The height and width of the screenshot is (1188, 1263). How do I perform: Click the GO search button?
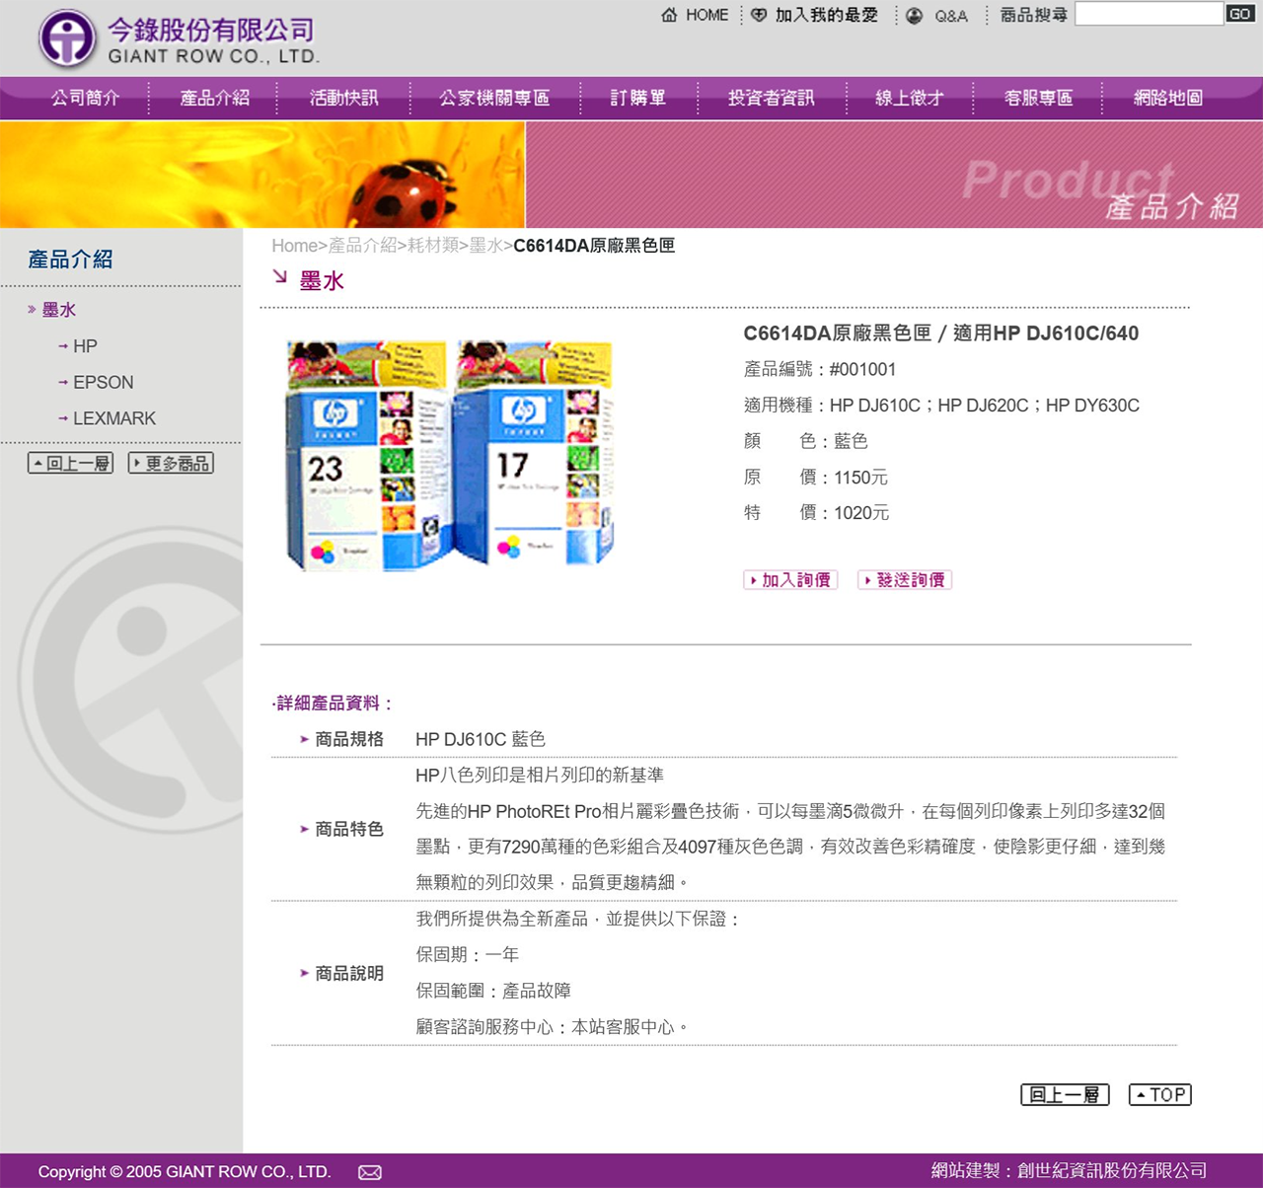(1240, 14)
